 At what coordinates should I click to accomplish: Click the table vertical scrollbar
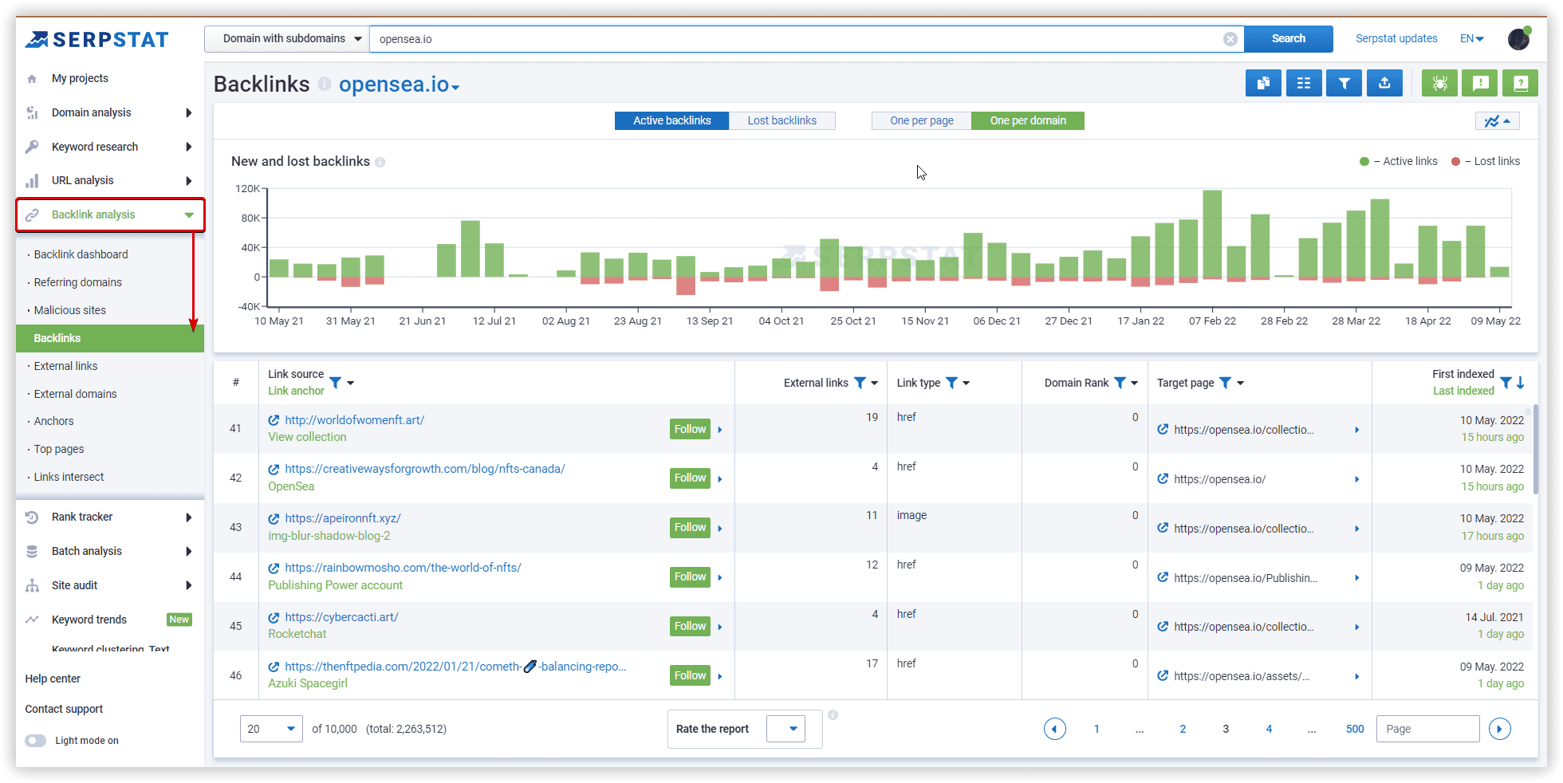[1535, 451]
